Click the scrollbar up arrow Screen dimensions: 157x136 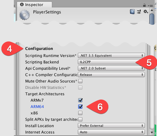tap(152, 10)
